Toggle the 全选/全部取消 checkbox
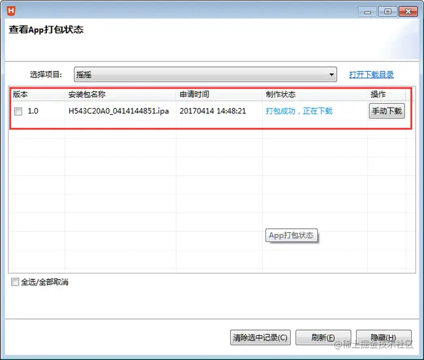424x360 pixels. coord(15,282)
